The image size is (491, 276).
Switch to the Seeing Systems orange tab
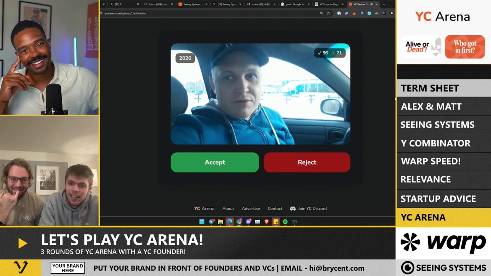192,4
